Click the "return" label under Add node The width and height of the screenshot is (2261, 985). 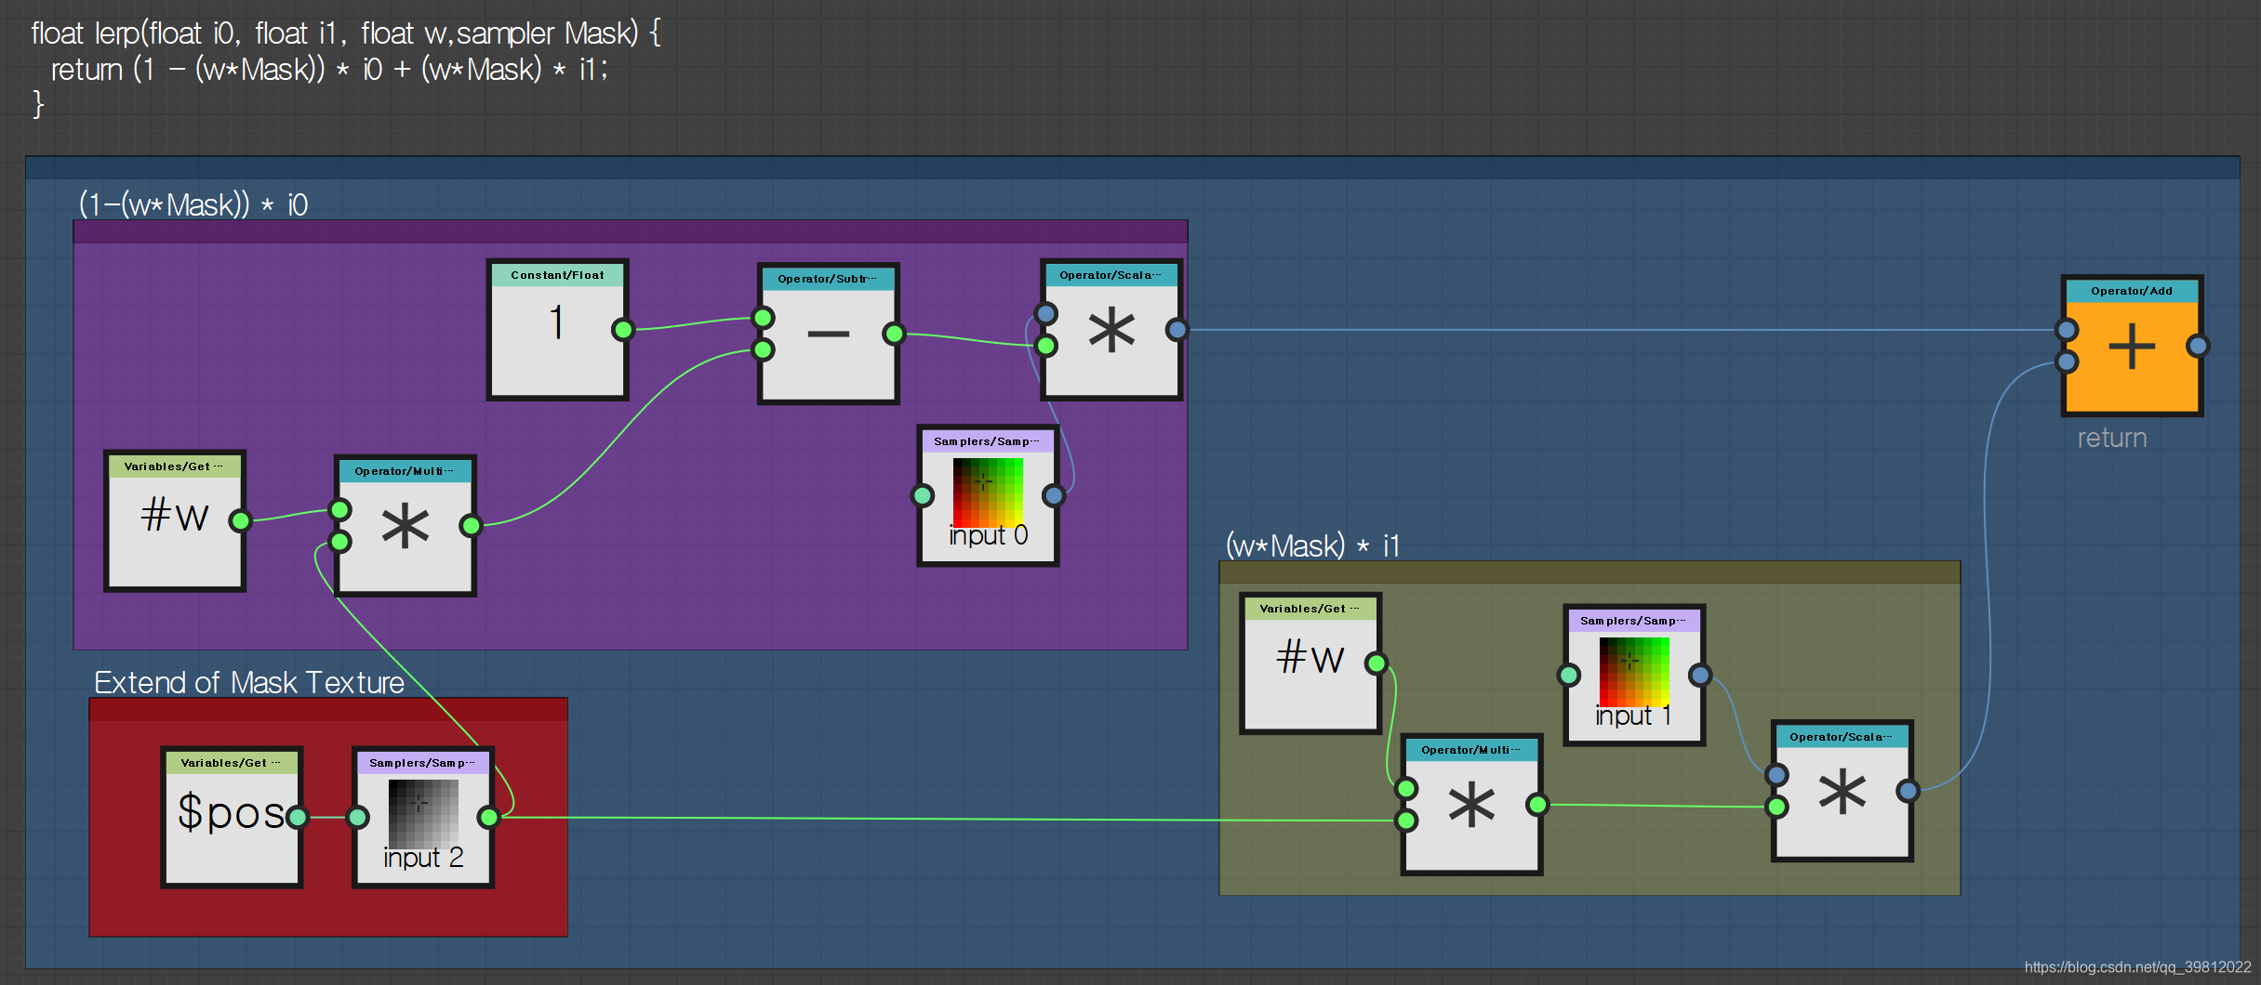2112,438
